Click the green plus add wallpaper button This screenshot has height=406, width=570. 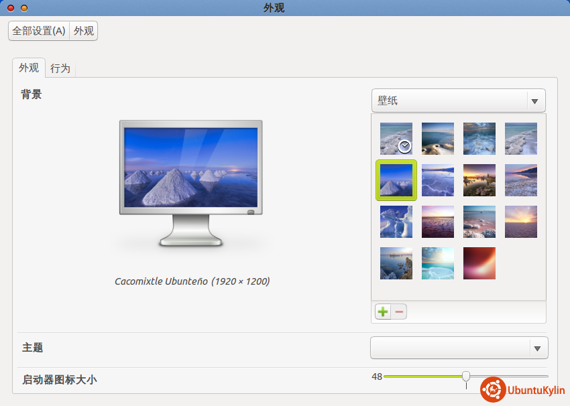pyautogui.click(x=382, y=312)
